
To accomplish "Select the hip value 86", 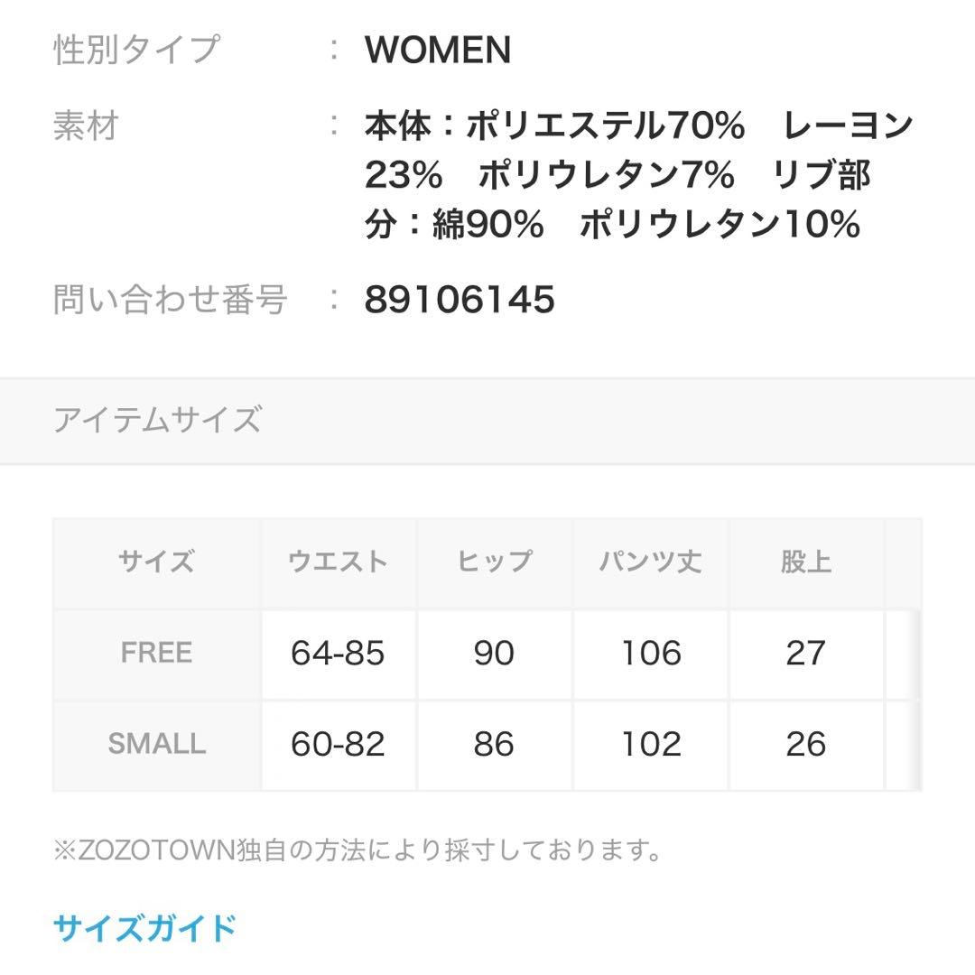I will click(495, 745).
